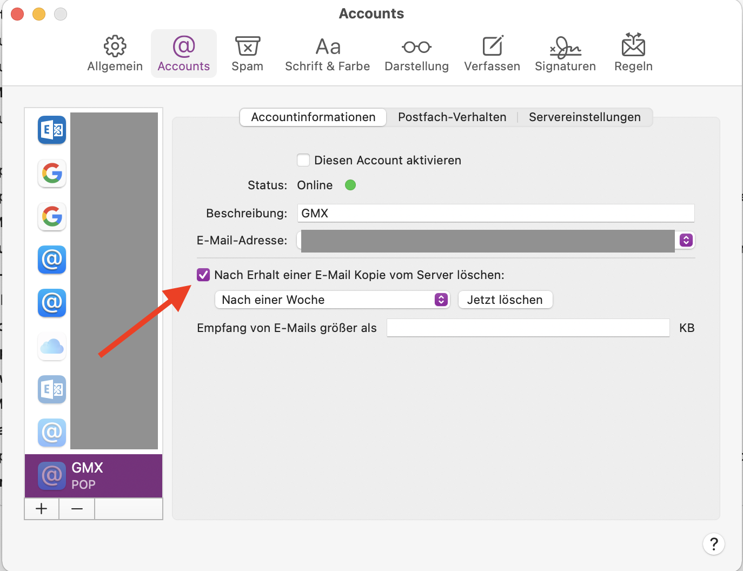Open the E-Mail-Adresse popup menu
743x571 pixels.
(x=686, y=240)
